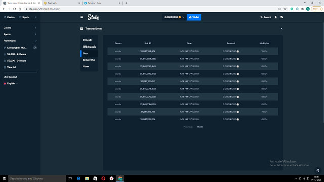Screen dimensions: 324x182
Task: Open the Extensions puzzle icon
Action: (x=303, y=9)
